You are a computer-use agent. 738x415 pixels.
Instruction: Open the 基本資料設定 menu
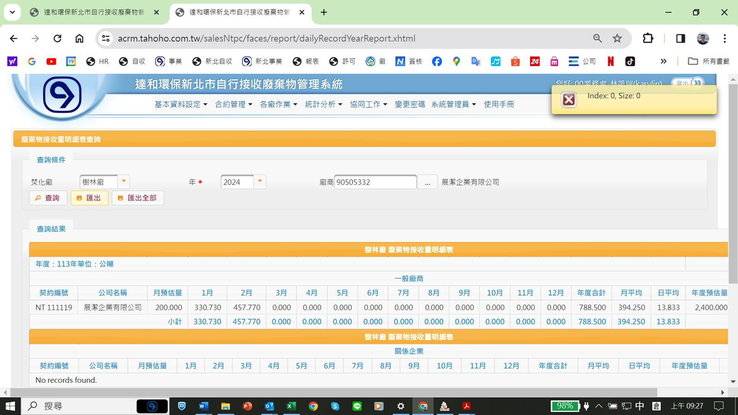(x=181, y=105)
